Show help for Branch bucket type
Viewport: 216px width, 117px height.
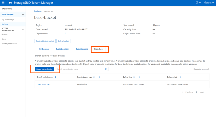coord(94,77)
